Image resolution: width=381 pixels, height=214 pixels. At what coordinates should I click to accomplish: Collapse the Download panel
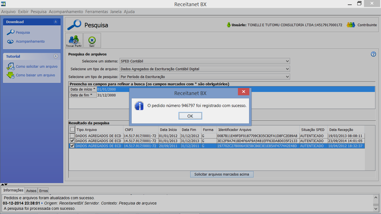coord(56,22)
